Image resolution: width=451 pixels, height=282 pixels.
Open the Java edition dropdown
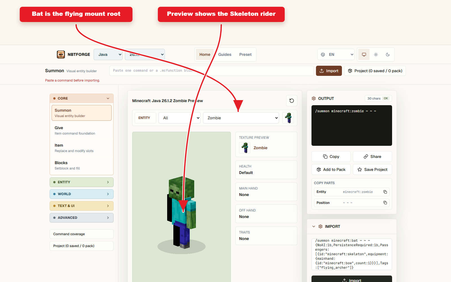(x=108, y=54)
